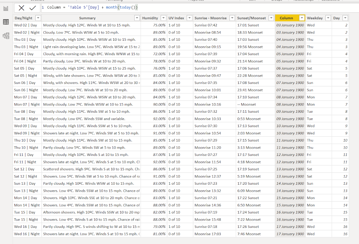The width and height of the screenshot is (359, 244).
Task: Select the "Sunrise 07:42" cell
Action: pyautogui.click(x=214, y=25)
